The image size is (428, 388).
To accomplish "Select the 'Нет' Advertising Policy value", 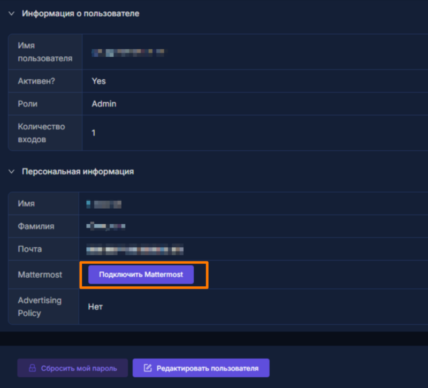I will pyautogui.click(x=95, y=307).
